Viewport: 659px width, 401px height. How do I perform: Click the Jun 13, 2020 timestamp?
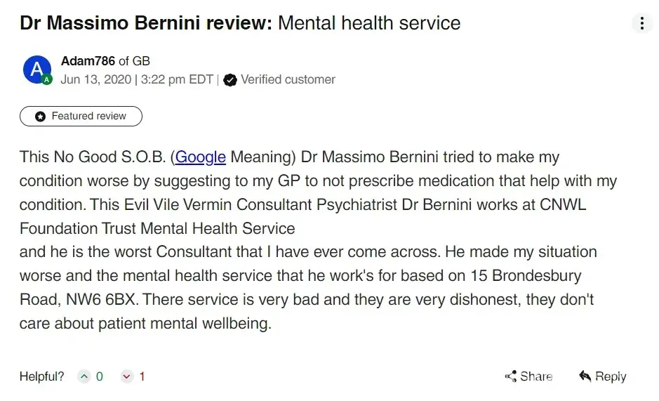point(95,79)
